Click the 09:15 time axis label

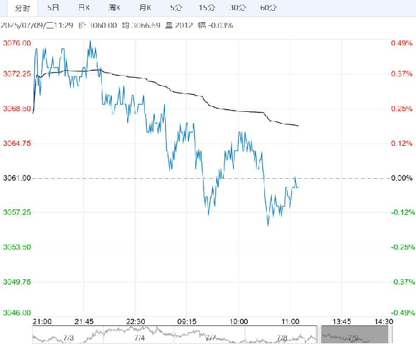point(187,322)
